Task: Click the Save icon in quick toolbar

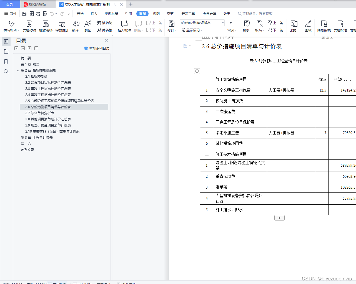Action: tap(24, 14)
